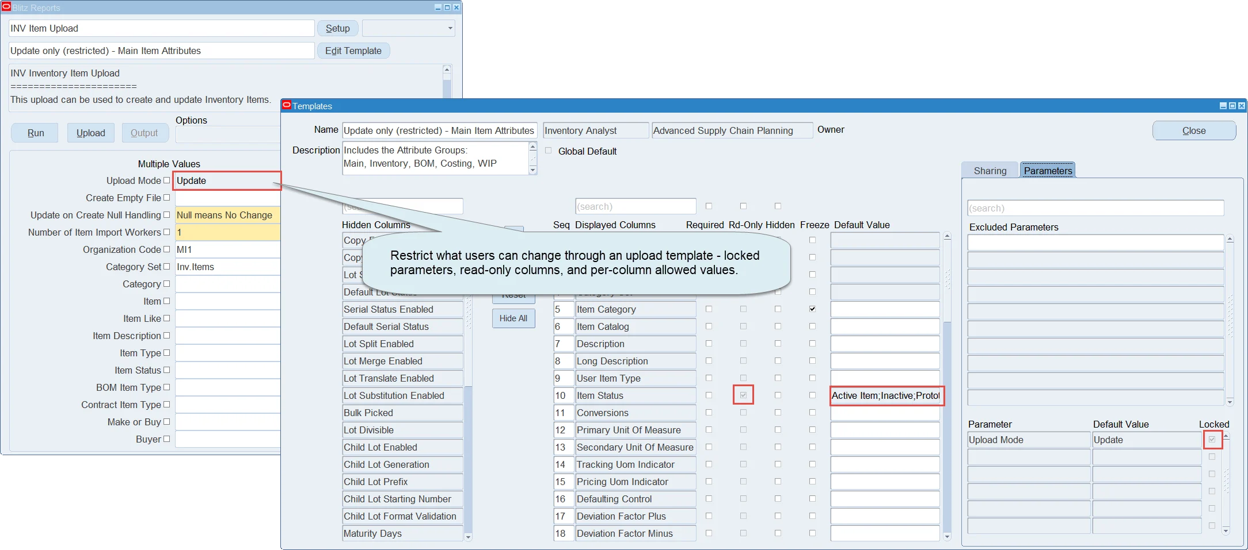The image size is (1248, 550).
Task: Click the Excluded Parameters search field
Action: click(1095, 208)
